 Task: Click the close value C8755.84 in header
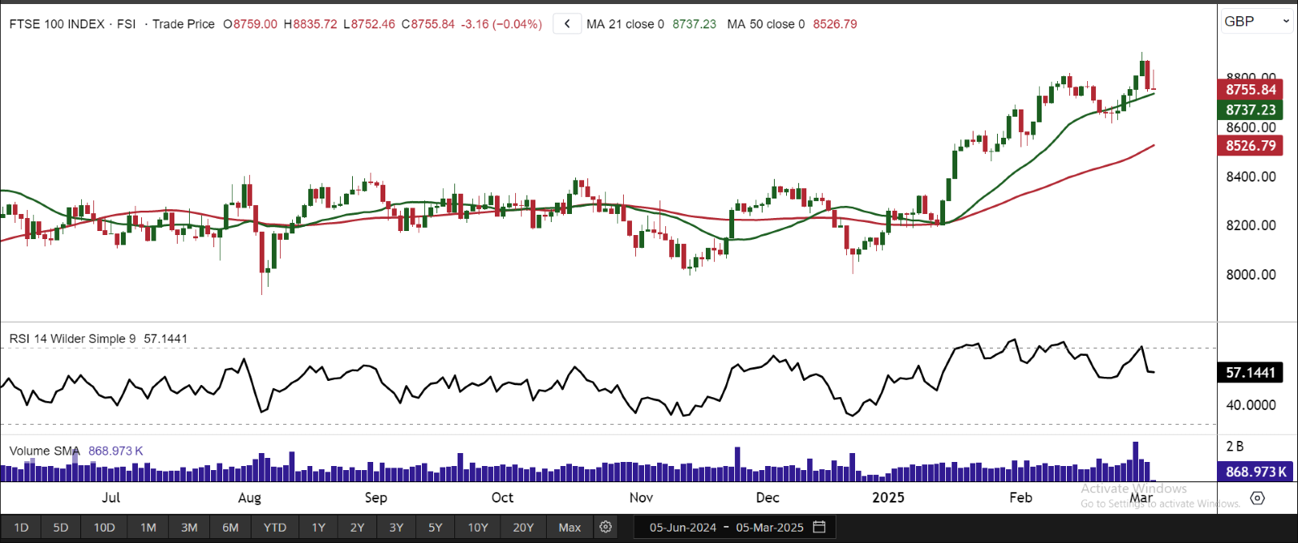(x=428, y=24)
